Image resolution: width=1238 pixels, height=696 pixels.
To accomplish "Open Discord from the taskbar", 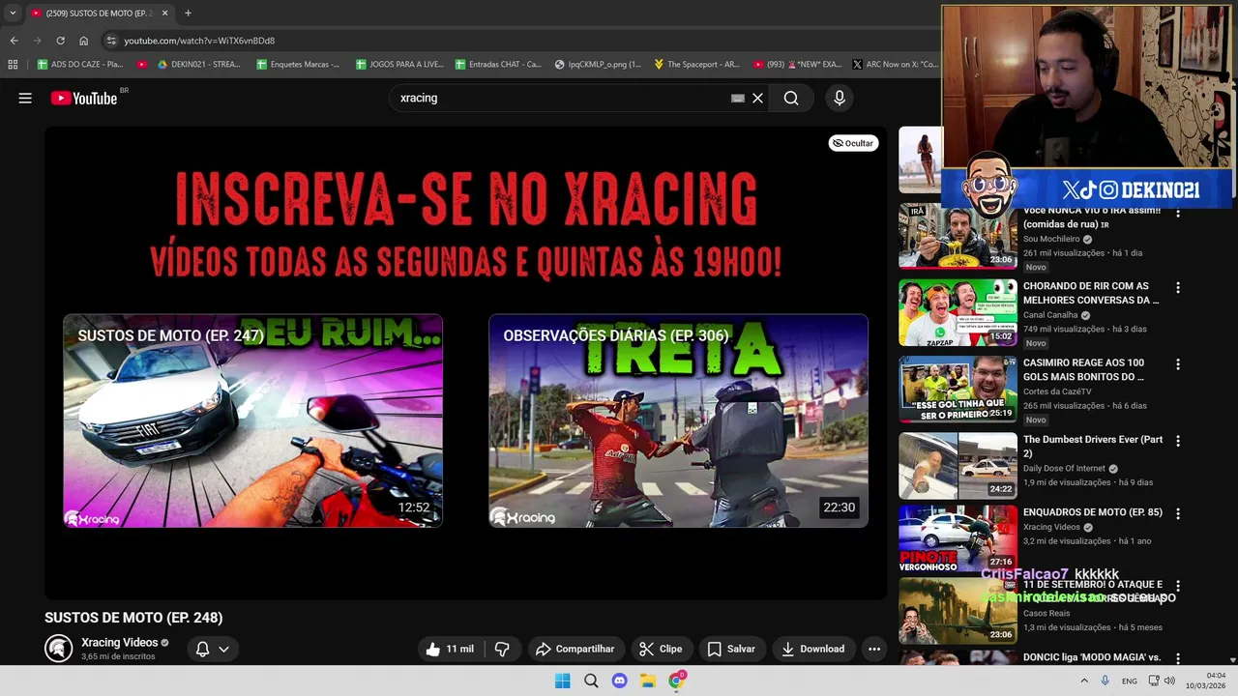I will [x=619, y=681].
